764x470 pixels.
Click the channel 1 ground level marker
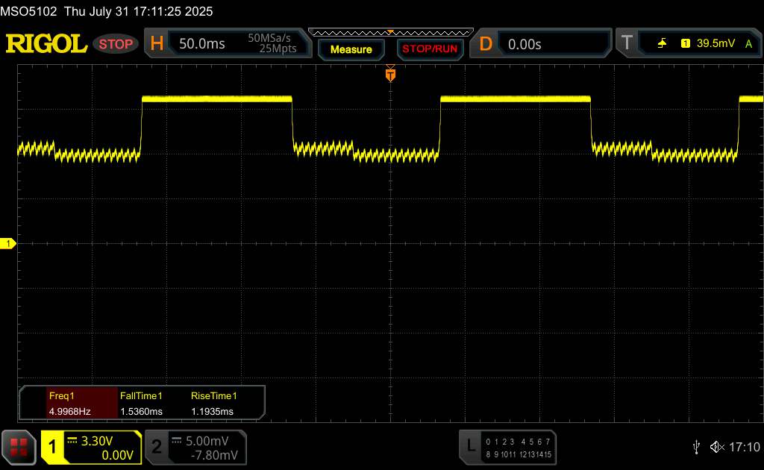8,244
